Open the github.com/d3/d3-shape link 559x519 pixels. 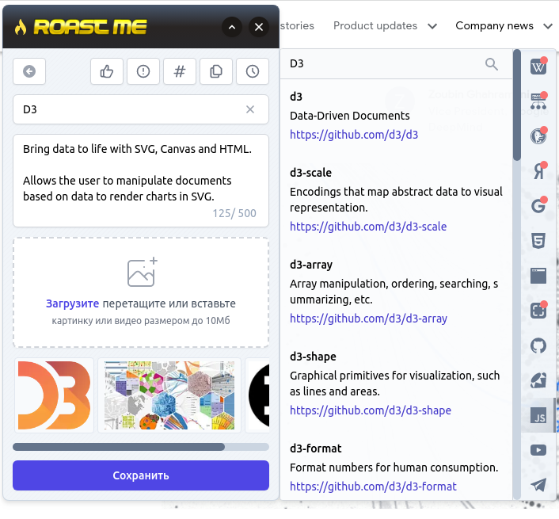tap(371, 410)
